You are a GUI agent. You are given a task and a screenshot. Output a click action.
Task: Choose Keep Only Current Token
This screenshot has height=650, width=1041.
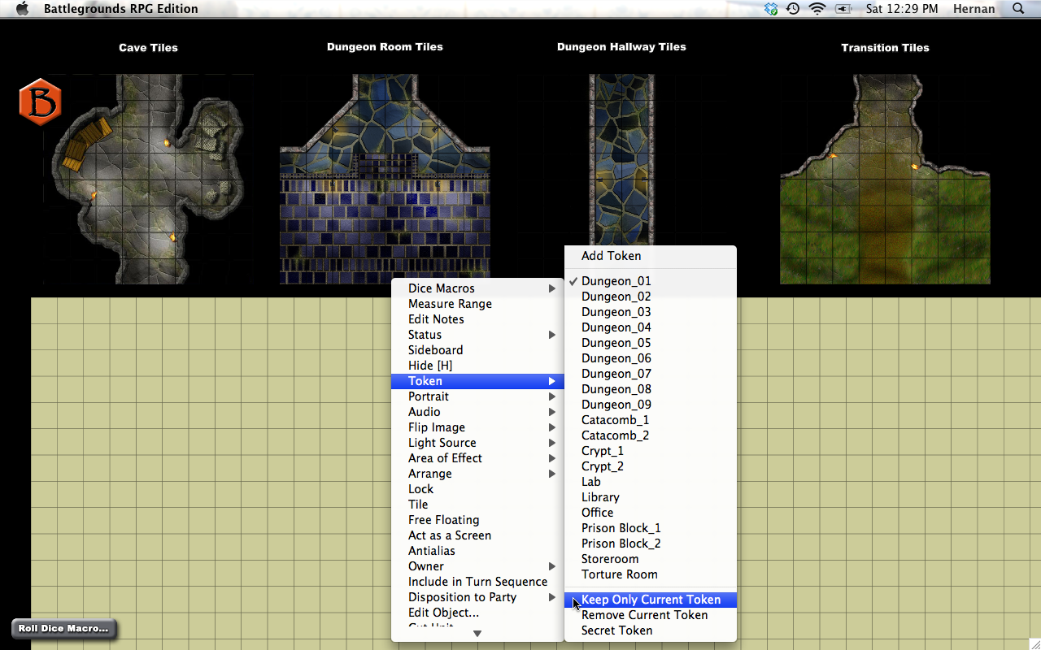coord(651,600)
